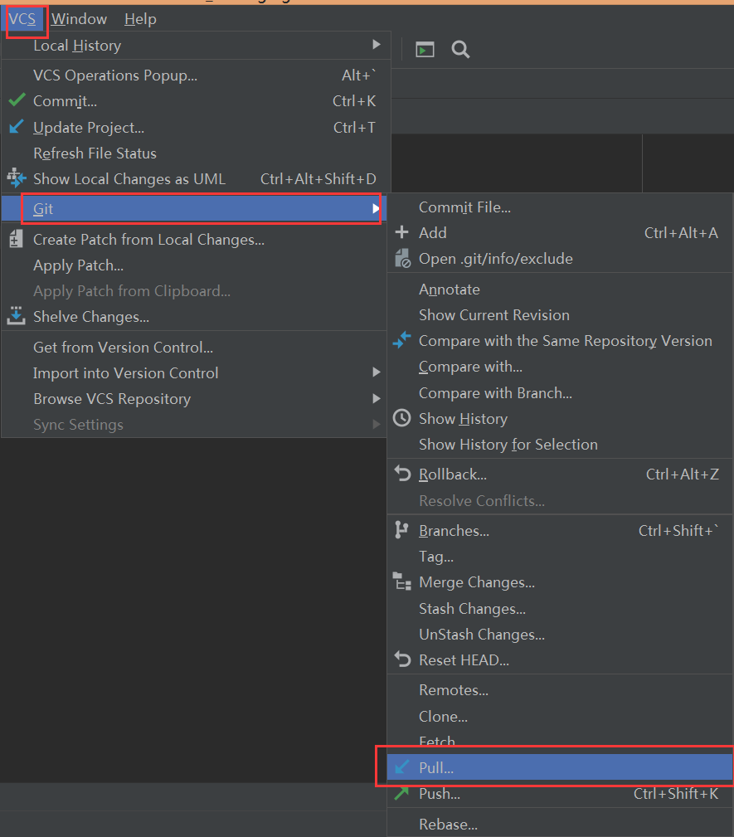Choose Import into Version Control
The width and height of the screenshot is (734, 837).
pos(194,373)
